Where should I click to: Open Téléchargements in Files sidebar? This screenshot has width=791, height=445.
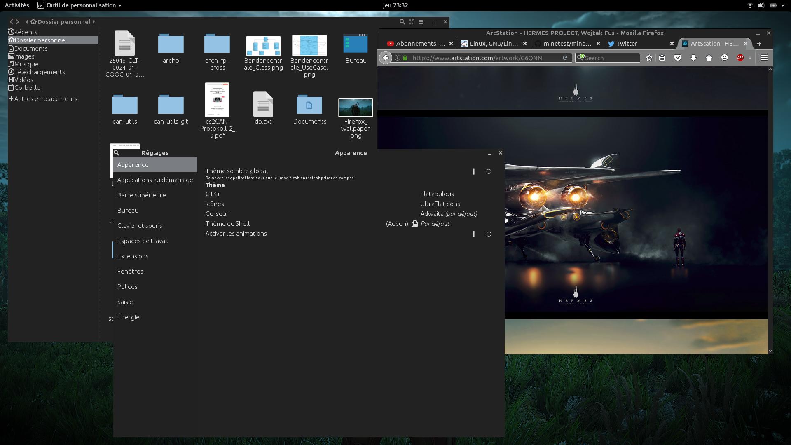(x=53, y=72)
